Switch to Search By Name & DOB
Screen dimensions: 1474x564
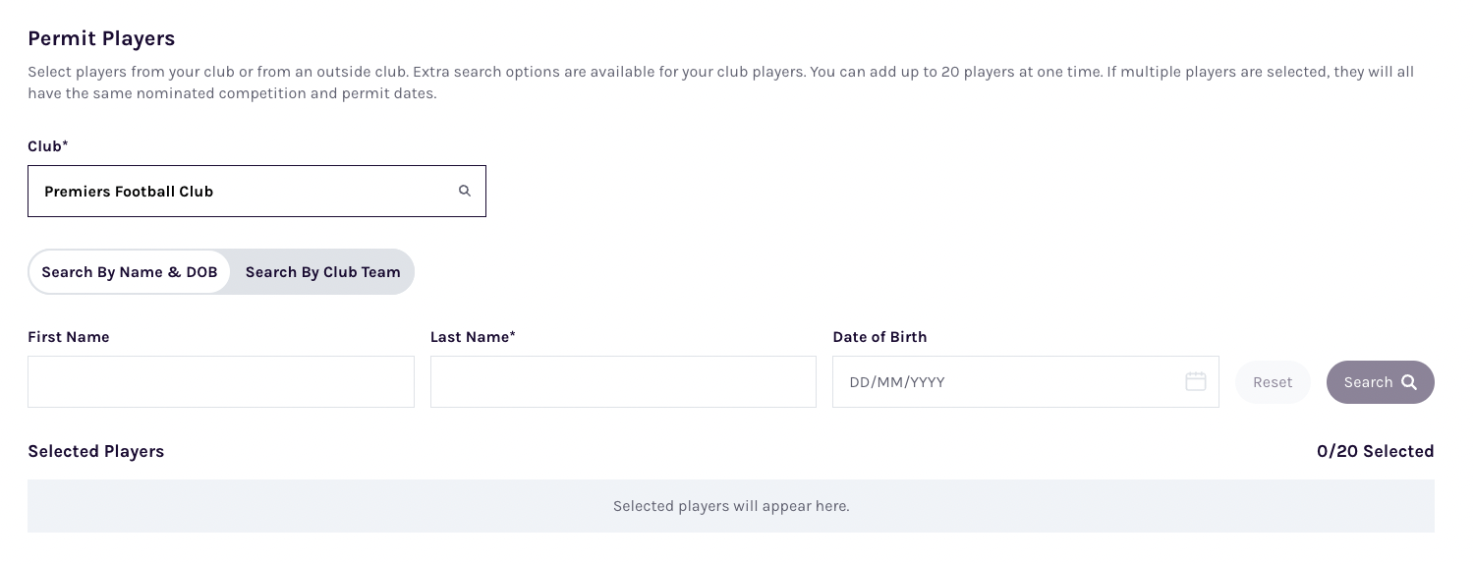[x=130, y=272]
